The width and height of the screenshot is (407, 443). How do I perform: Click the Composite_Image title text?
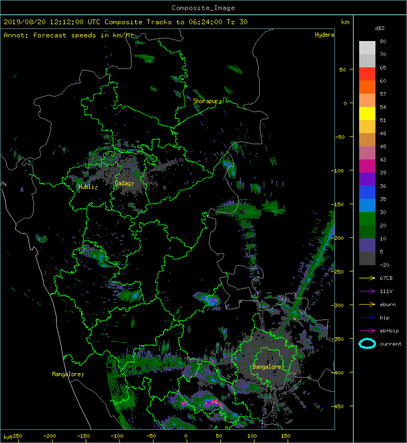tap(203, 8)
